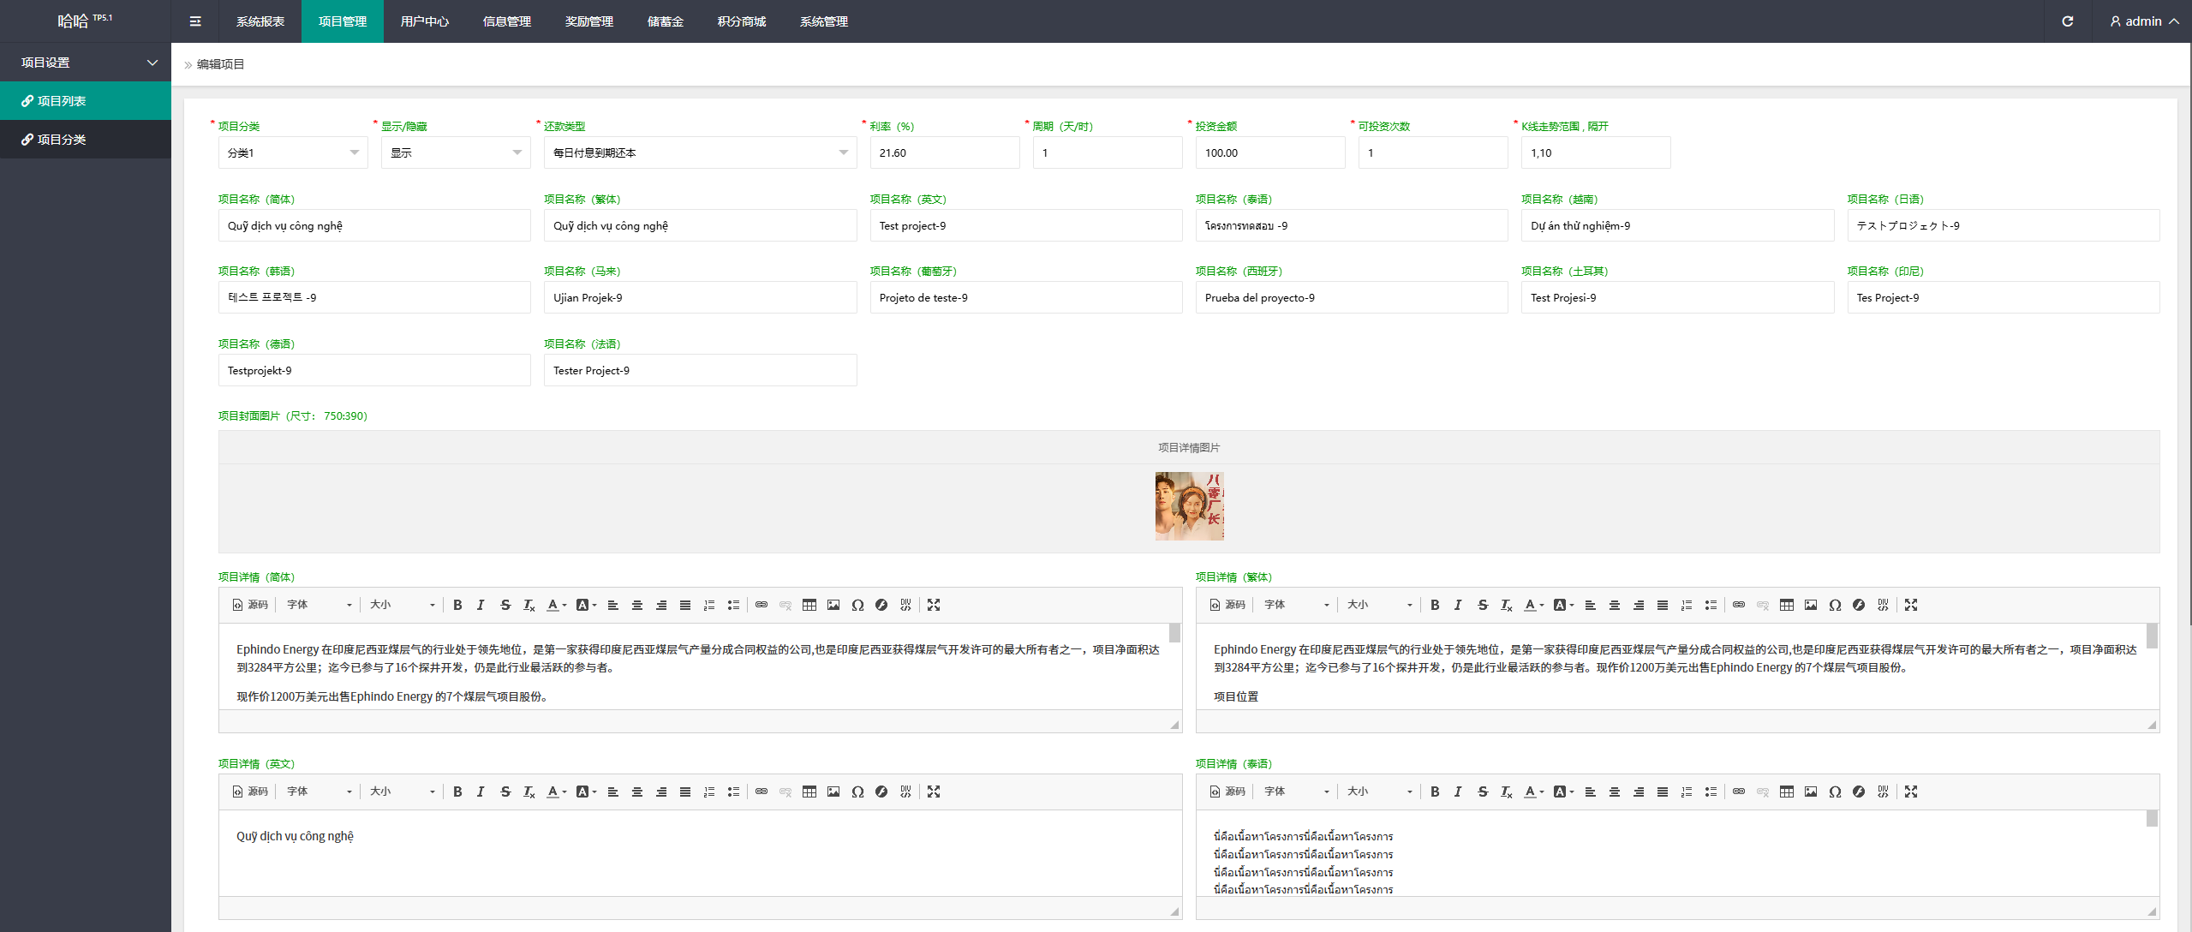
Task: Maximize the 泰语 editor
Action: tap(1911, 792)
